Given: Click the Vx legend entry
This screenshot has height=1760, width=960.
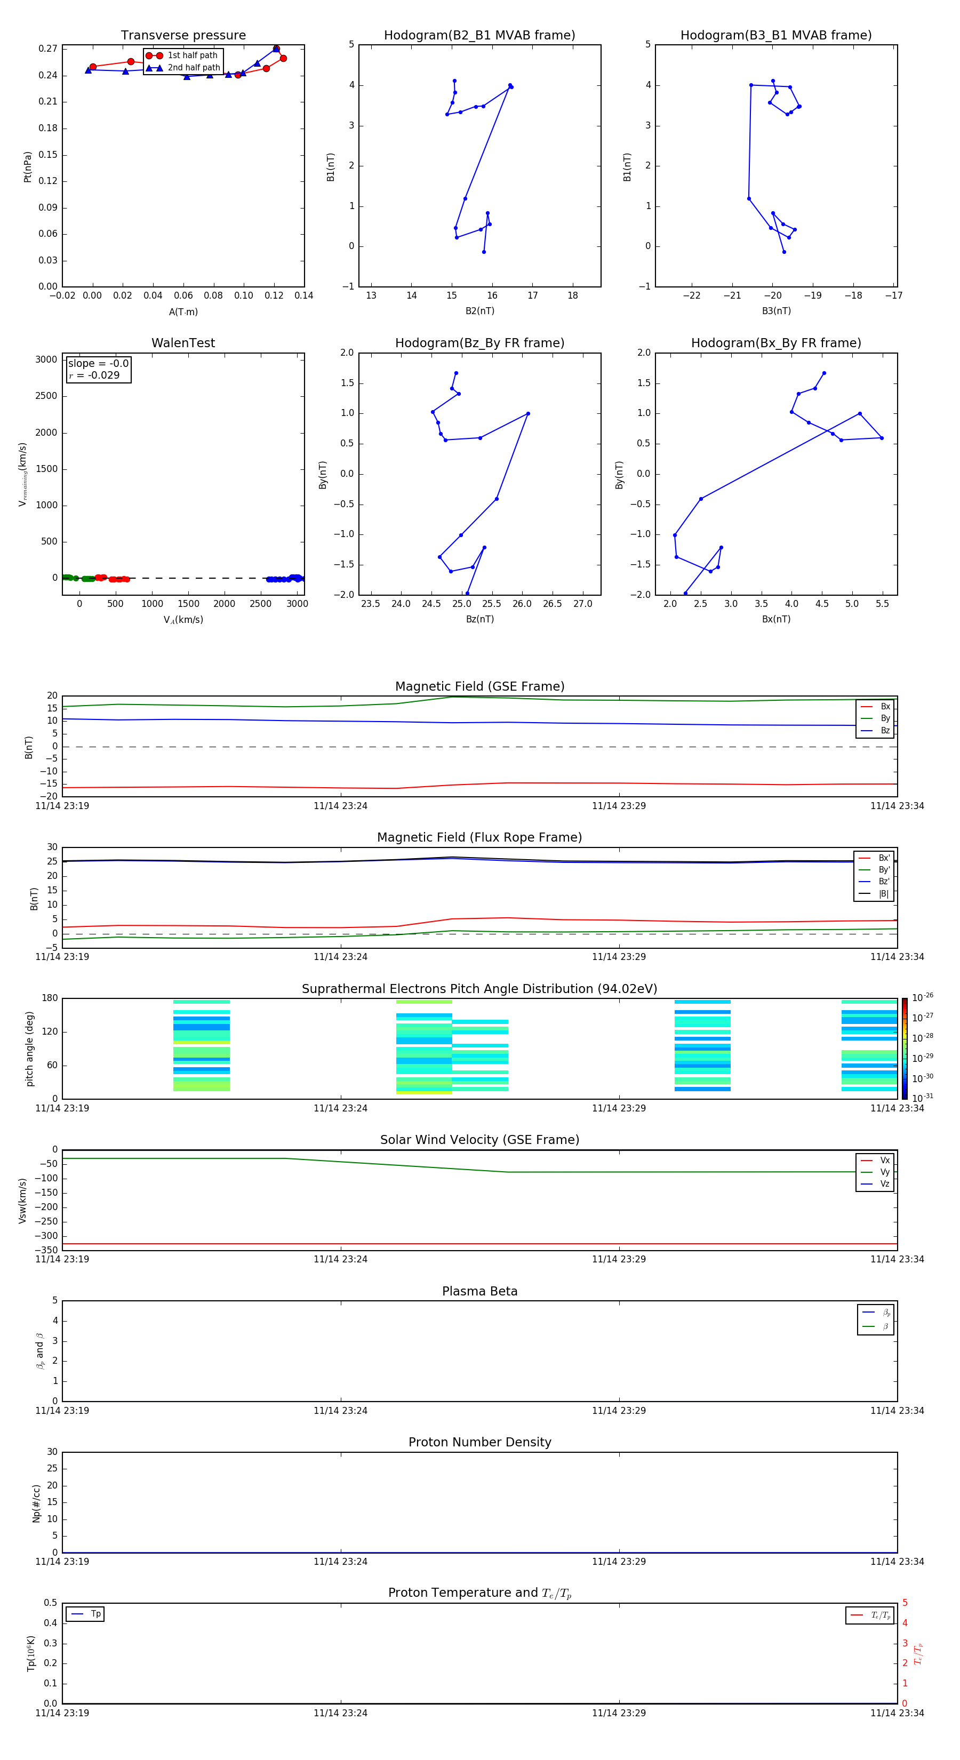Looking at the screenshot, I should point(875,1161).
